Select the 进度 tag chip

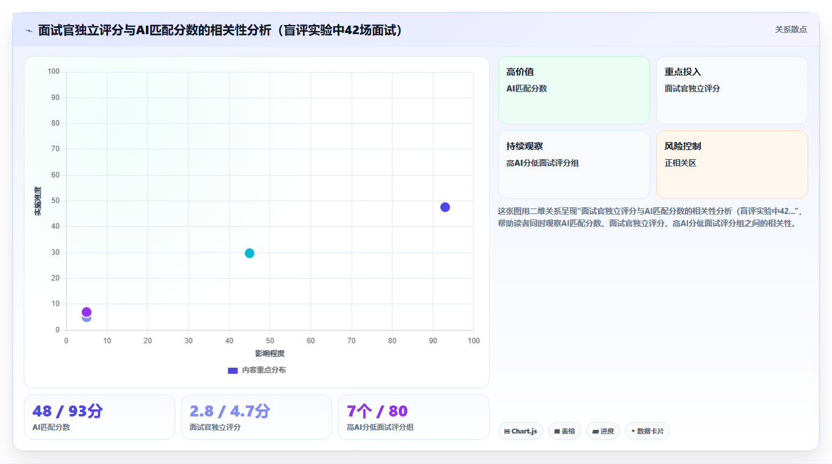click(x=603, y=431)
